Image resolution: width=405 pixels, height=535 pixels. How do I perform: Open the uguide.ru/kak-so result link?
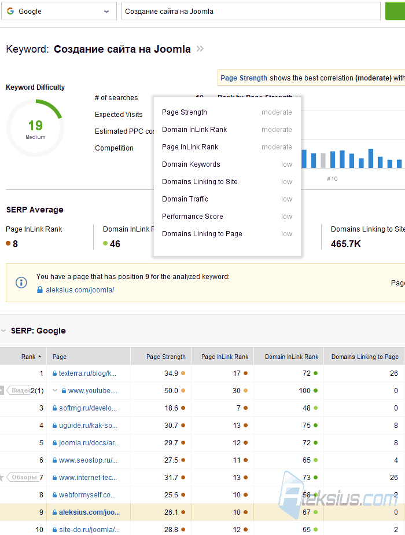(89, 426)
